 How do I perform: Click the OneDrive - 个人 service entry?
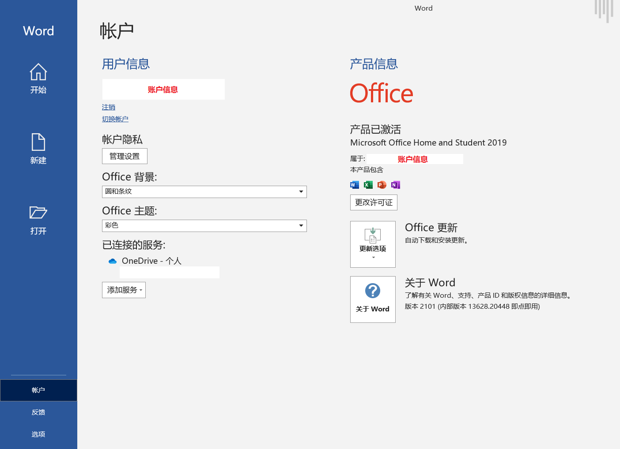151,261
